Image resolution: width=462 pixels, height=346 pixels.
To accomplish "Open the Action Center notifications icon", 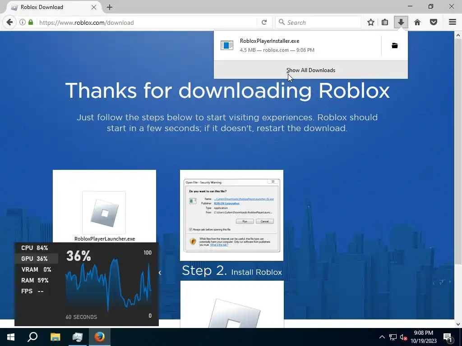I will pos(448,337).
